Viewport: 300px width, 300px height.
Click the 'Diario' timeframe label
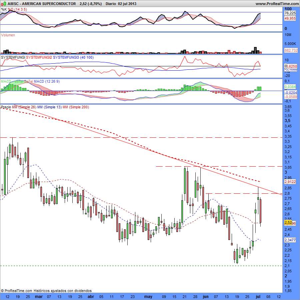click(111, 4)
